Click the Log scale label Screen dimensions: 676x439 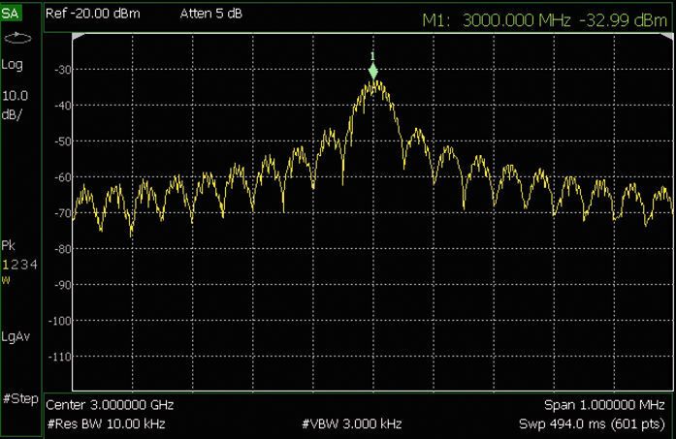pos(12,65)
